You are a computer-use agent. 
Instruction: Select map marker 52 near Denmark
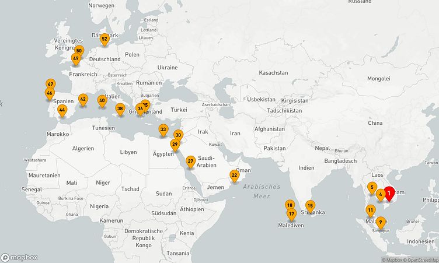(x=104, y=40)
